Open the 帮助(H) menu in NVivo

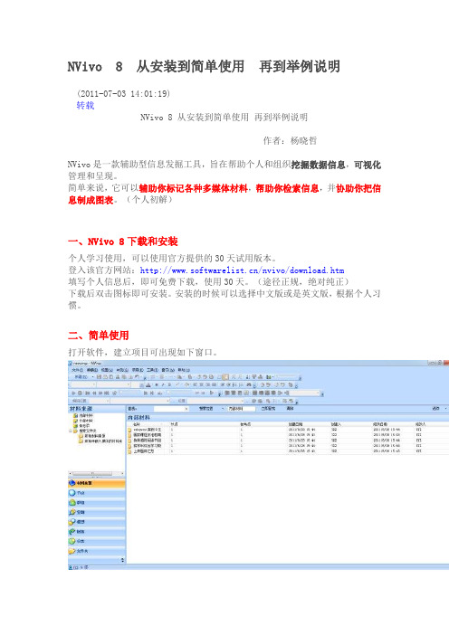pos(184,370)
